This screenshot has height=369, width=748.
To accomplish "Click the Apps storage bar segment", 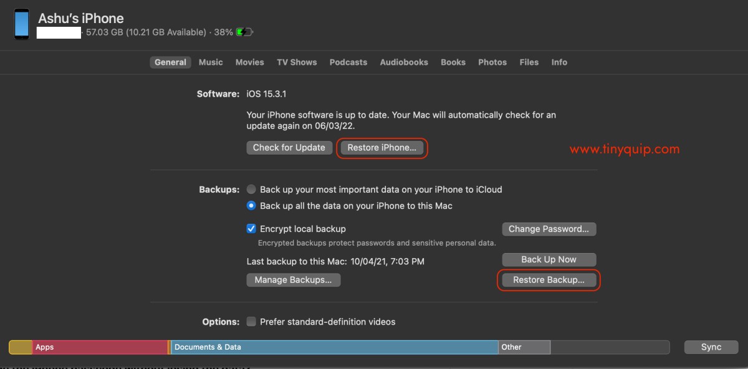I will pyautogui.click(x=100, y=347).
